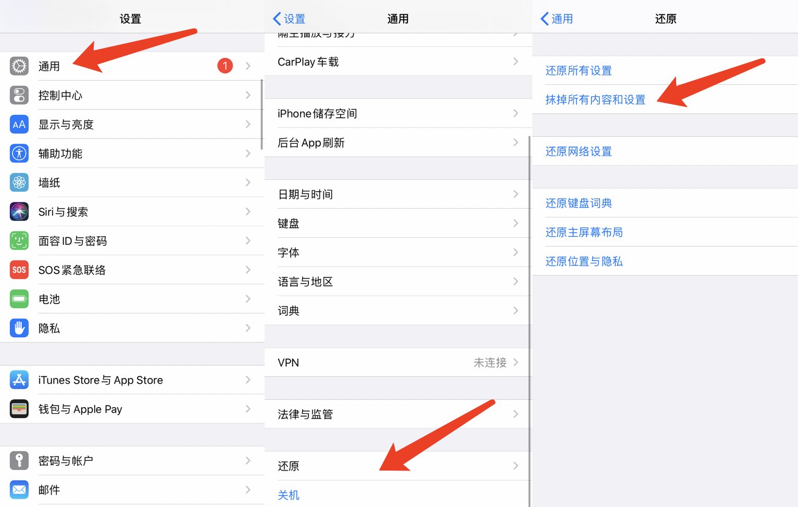Tap the 面容ID与密码 label
The height and width of the screenshot is (507, 798).
coord(72,241)
